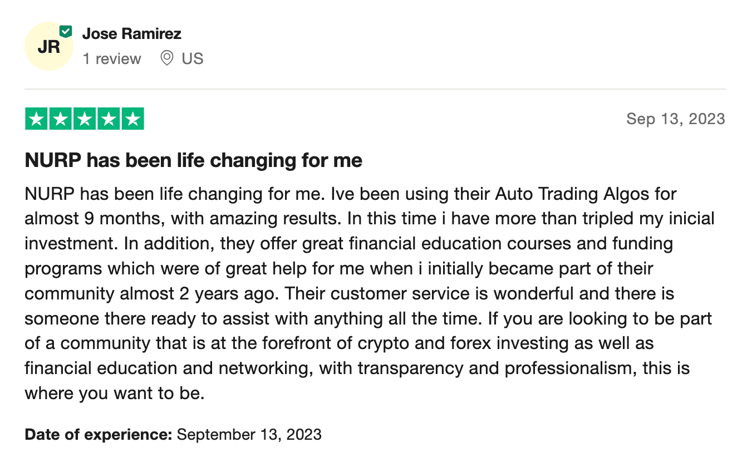Click the third green rating star
The image size is (747, 452).
tap(85, 119)
